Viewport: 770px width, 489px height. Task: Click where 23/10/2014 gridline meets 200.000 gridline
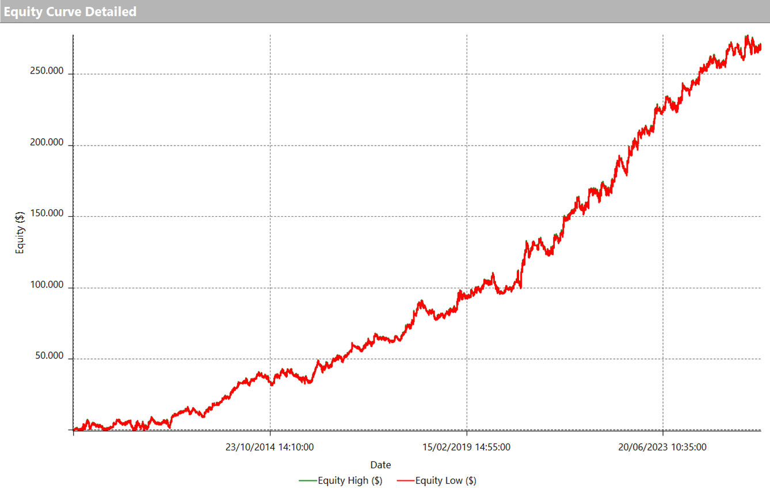click(270, 146)
